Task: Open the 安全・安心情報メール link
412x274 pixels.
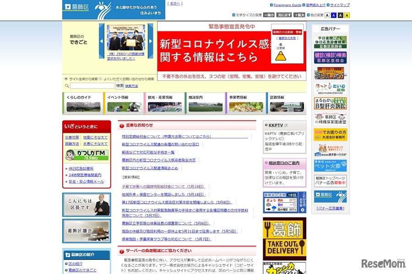Action: (x=86, y=181)
